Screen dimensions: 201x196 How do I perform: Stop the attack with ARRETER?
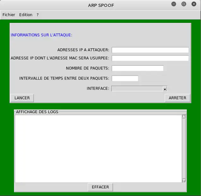click(177, 98)
